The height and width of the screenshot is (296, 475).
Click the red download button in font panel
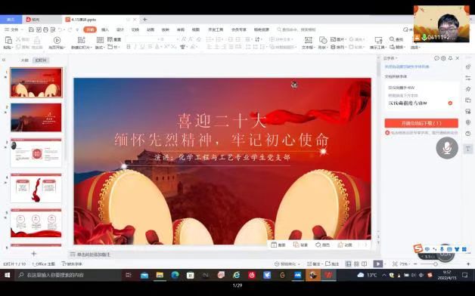point(421,123)
